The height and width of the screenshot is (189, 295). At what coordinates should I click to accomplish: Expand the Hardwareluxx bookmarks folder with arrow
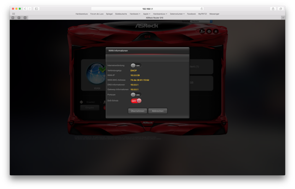click(x=160, y=14)
